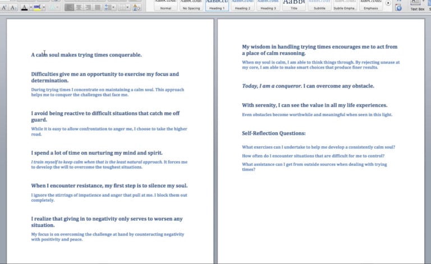Viewport: 431px width, 264px height.
Task: Apply font color with the A button
Action: click(x=25, y=8)
